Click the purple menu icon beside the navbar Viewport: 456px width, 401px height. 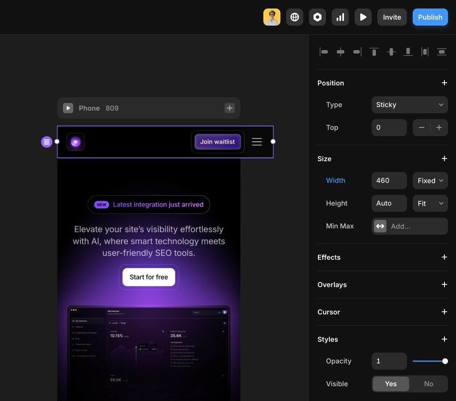[x=47, y=142]
